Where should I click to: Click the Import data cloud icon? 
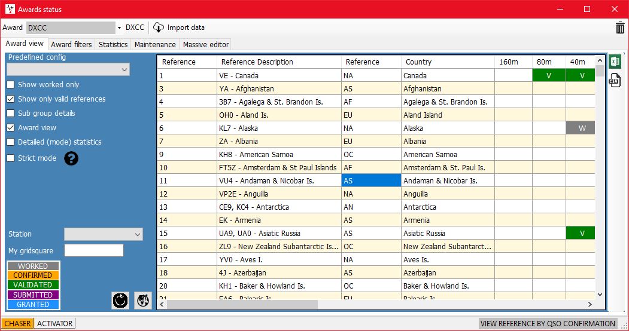point(159,27)
